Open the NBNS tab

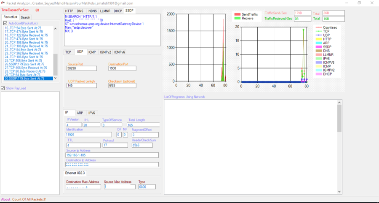pyautogui.click(x=92, y=11)
